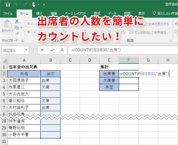Click the fx Insert Function icon
The image size is (178, 145).
[x=62, y=50]
